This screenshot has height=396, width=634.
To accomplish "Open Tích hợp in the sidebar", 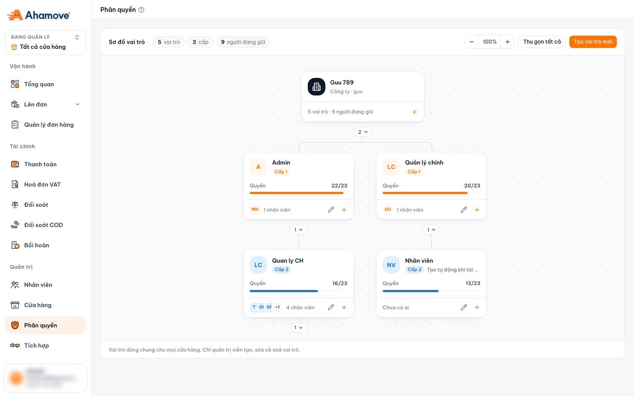I will click(x=45, y=345).
